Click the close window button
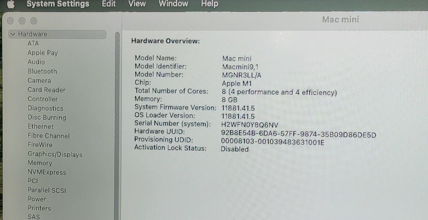This screenshot has height=220, width=428. (10, 21)
